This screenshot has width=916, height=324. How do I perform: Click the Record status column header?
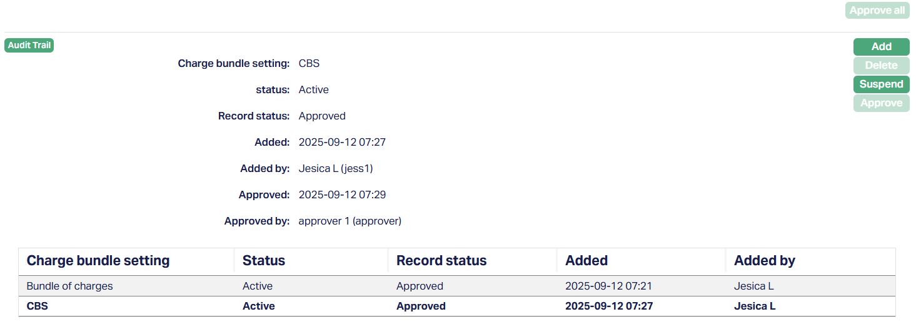(441, 261)
